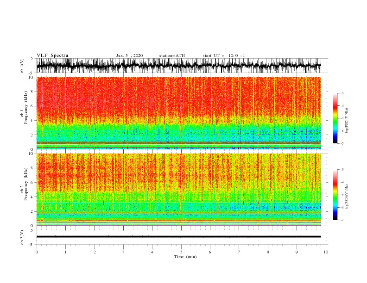367x283 pixels.
Task: Click the 'Time (min)' axis label
Action: [x=185, y=257]
